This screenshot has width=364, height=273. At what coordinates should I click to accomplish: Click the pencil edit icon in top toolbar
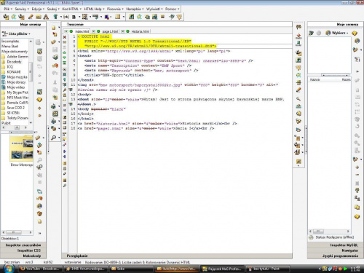(x=31, y=17)
